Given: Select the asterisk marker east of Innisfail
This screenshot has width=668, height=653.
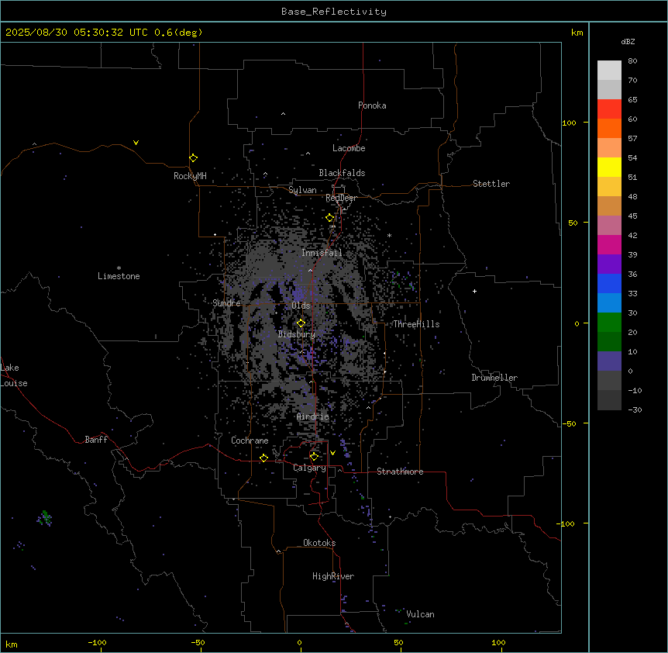Looking at the screenshot, I should (x=389, y=235).
